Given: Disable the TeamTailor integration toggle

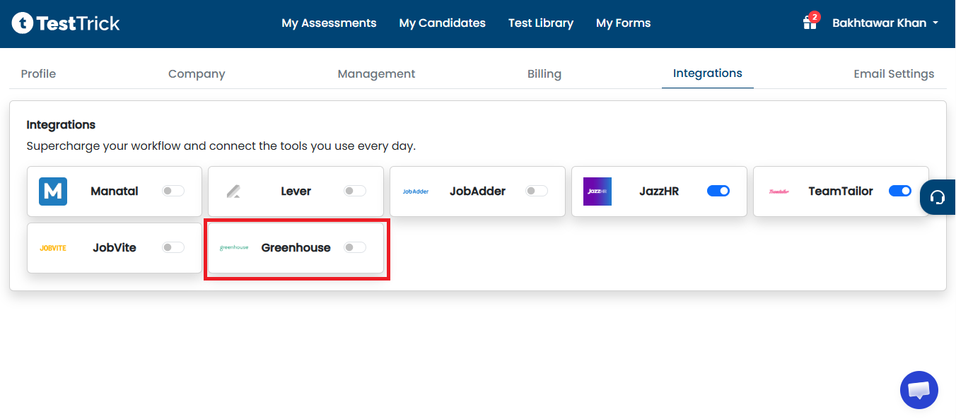Looking at the screenshot, I should pyautogui.click(x=900, y=191).
